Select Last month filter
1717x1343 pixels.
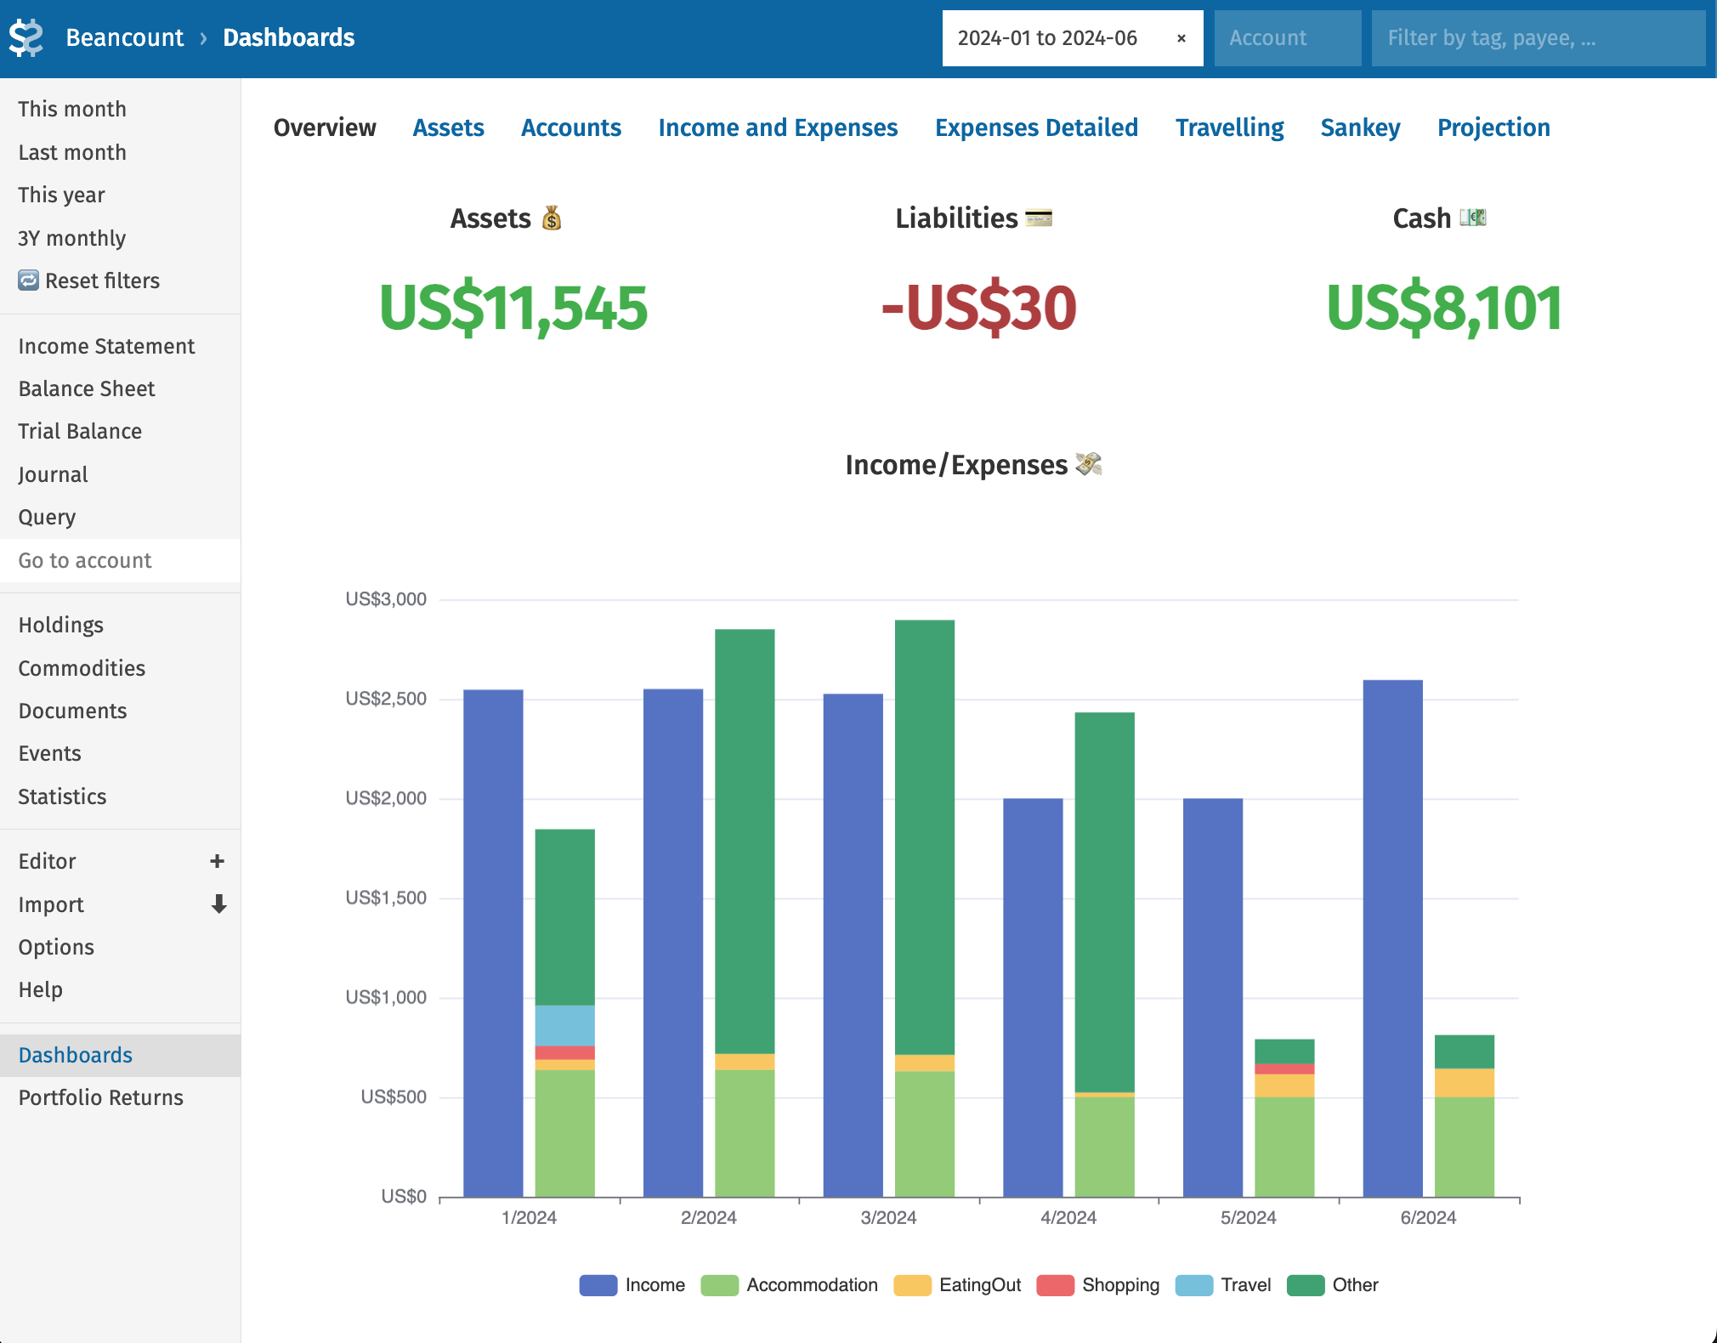pos(120,152)
